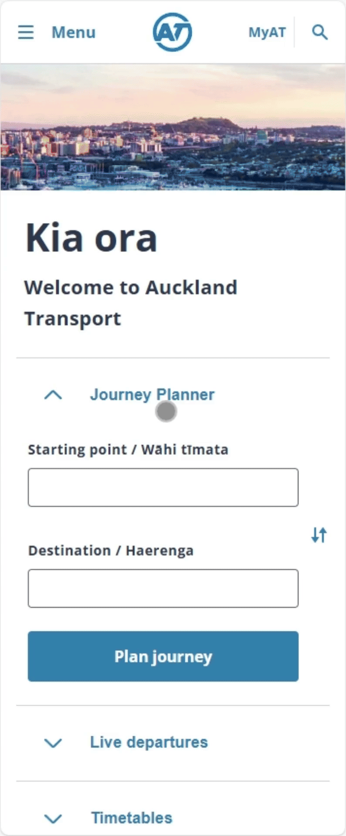The image size is (346, 836).
Task: Expand the Timetables chevron
Action: 53,819
